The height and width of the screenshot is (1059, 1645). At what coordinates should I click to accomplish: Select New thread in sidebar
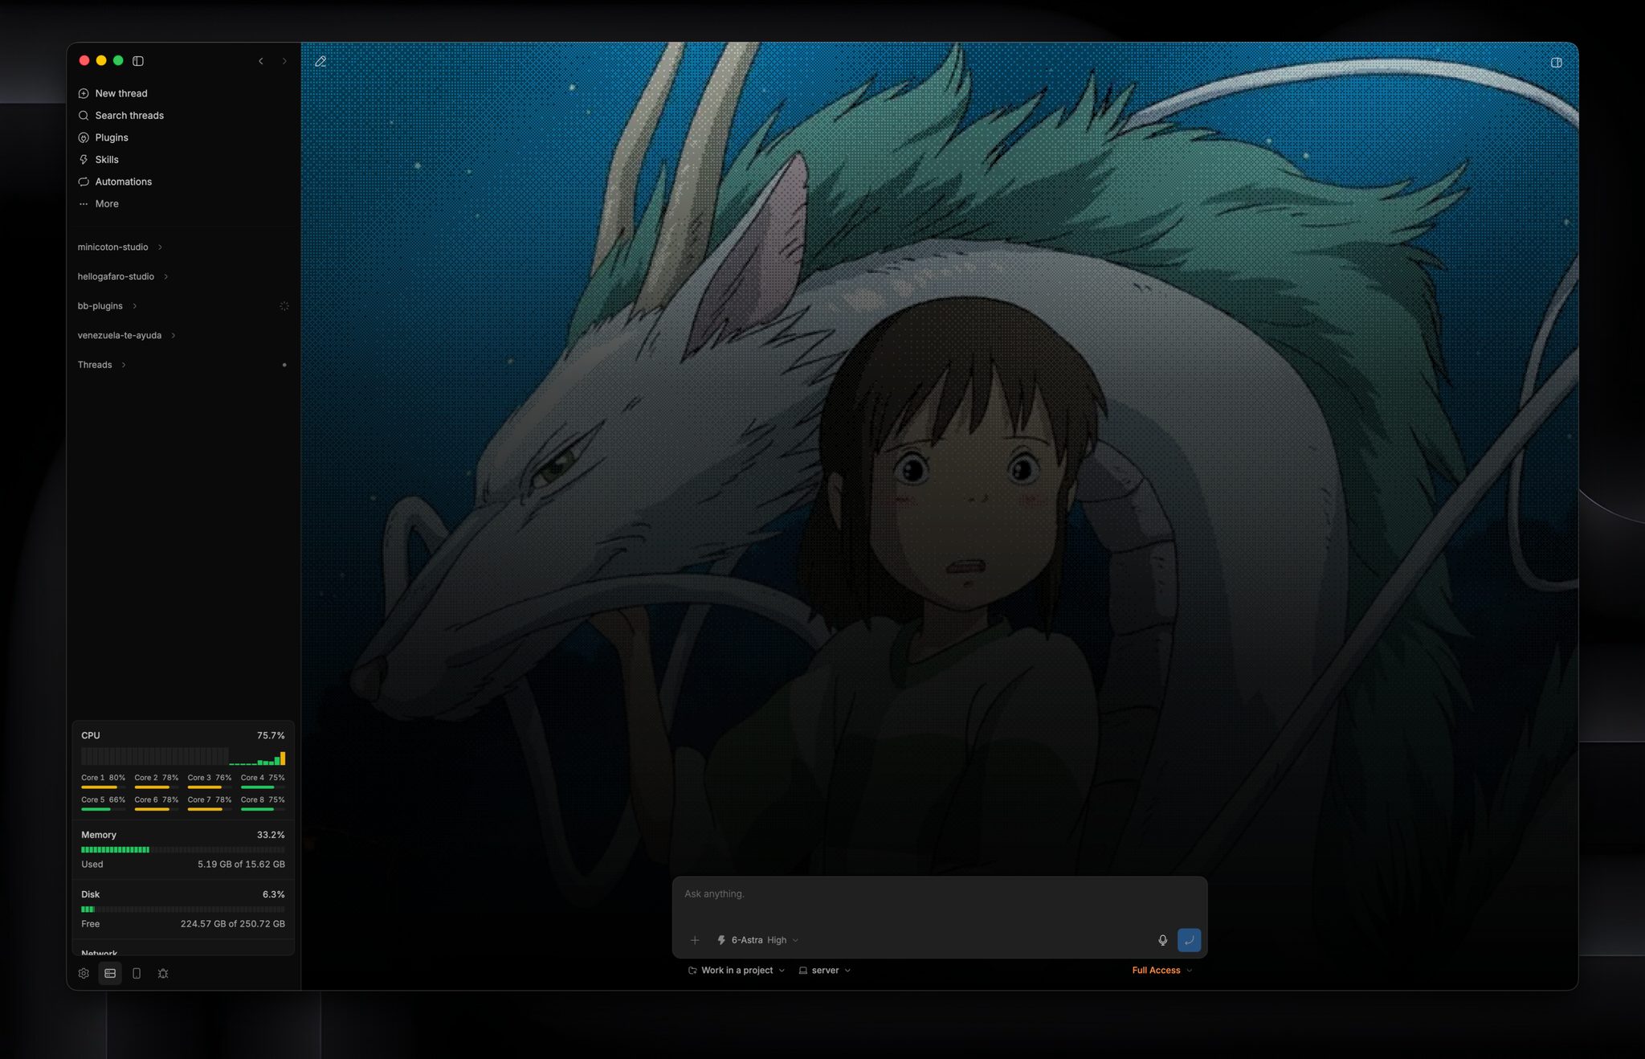[x=121, y=93]
